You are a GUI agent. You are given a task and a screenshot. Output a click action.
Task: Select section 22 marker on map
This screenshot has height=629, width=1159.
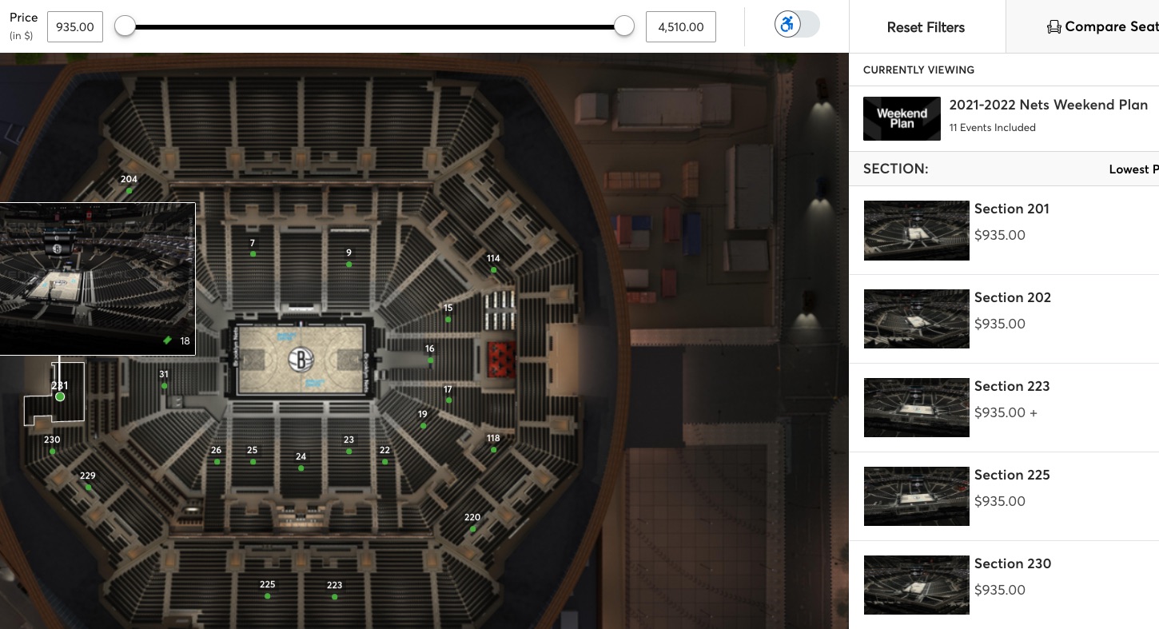(384, 462)
